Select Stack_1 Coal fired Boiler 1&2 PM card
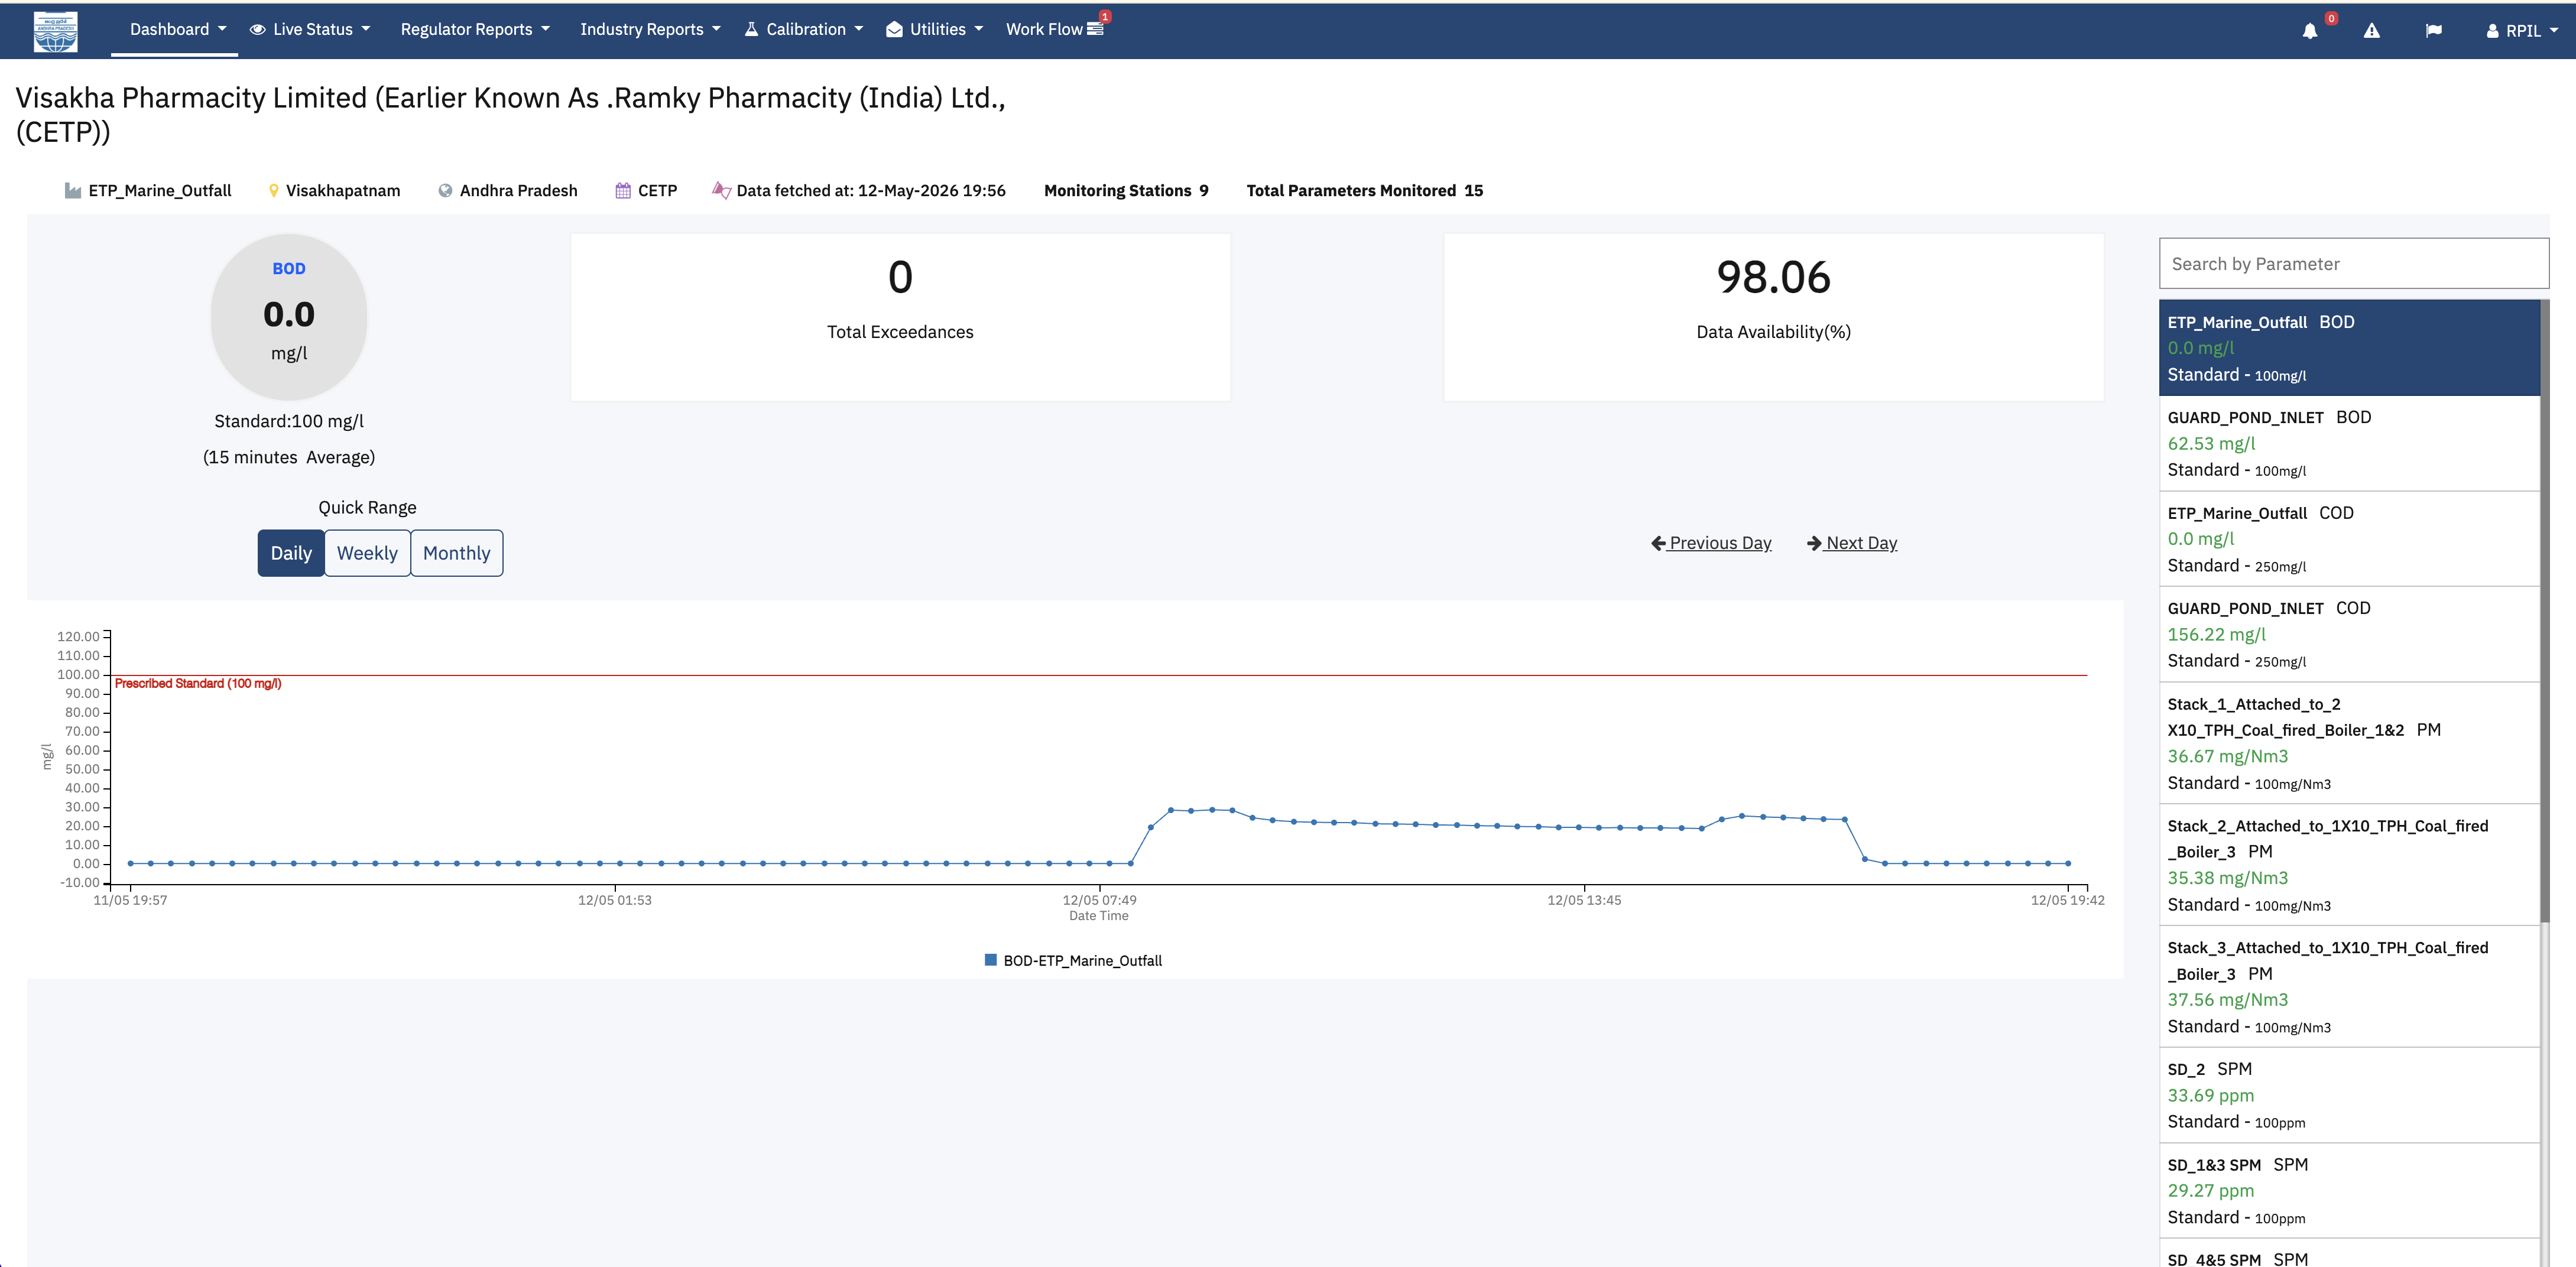 click(2350, 743)
